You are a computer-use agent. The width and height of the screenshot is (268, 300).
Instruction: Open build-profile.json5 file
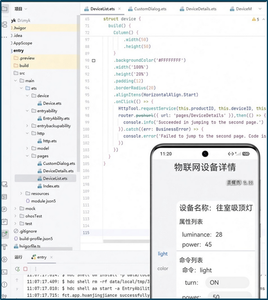(x=33, y=239)
